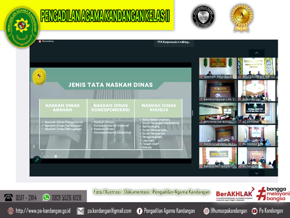Viewport: 290px width, 218px height.
Task: Click the panel divider handle beside the slide
Action: 193,113
